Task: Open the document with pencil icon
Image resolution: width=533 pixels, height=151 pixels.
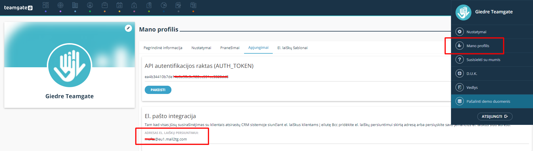Action: pyautogui.click(x=179, y=5)
